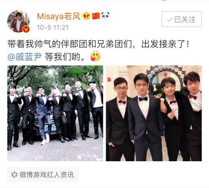Click the crown membership icon
Image resolution: width=209 pixels, height=188 pixels.
(87, 16)
